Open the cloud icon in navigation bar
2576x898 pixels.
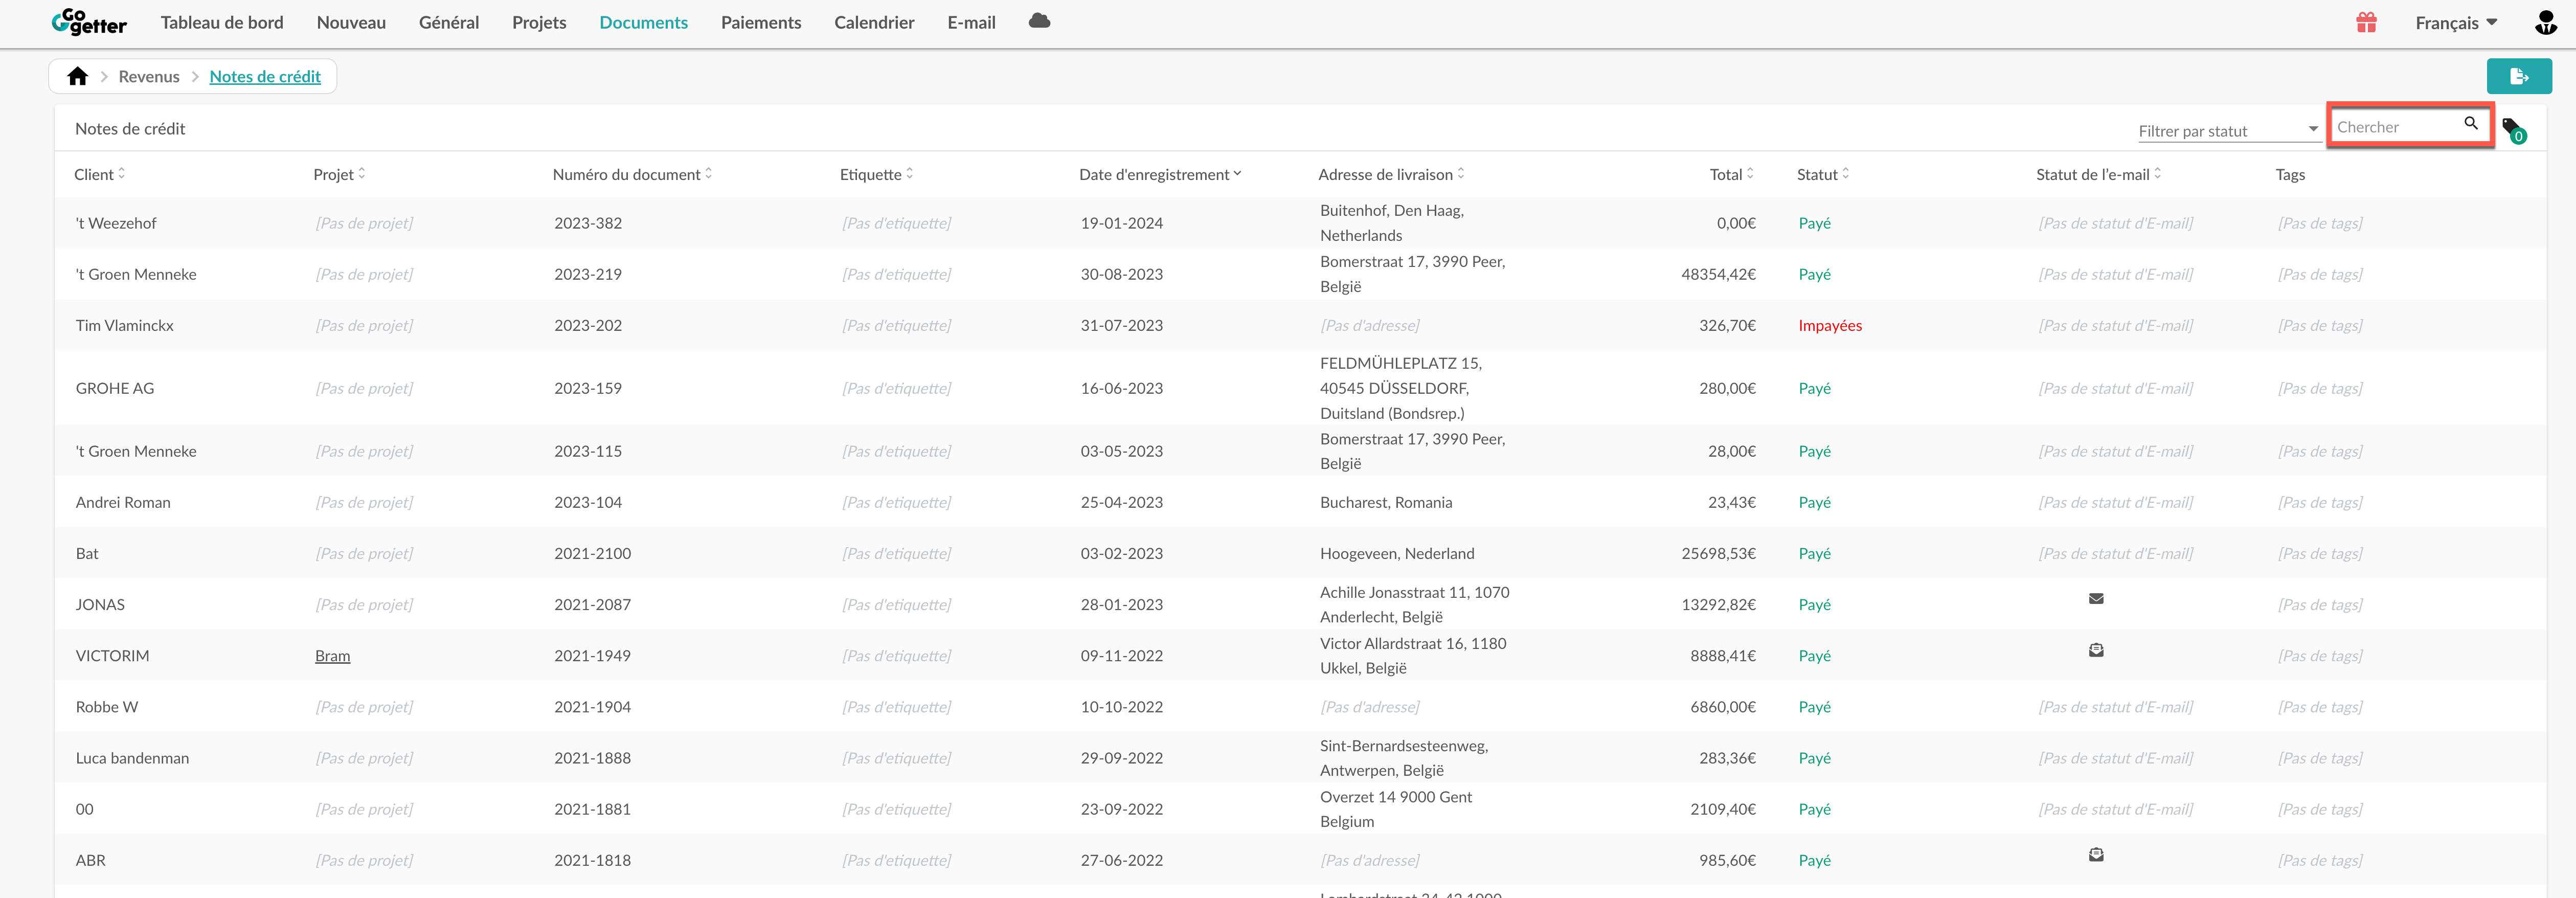coord(1039,21)
